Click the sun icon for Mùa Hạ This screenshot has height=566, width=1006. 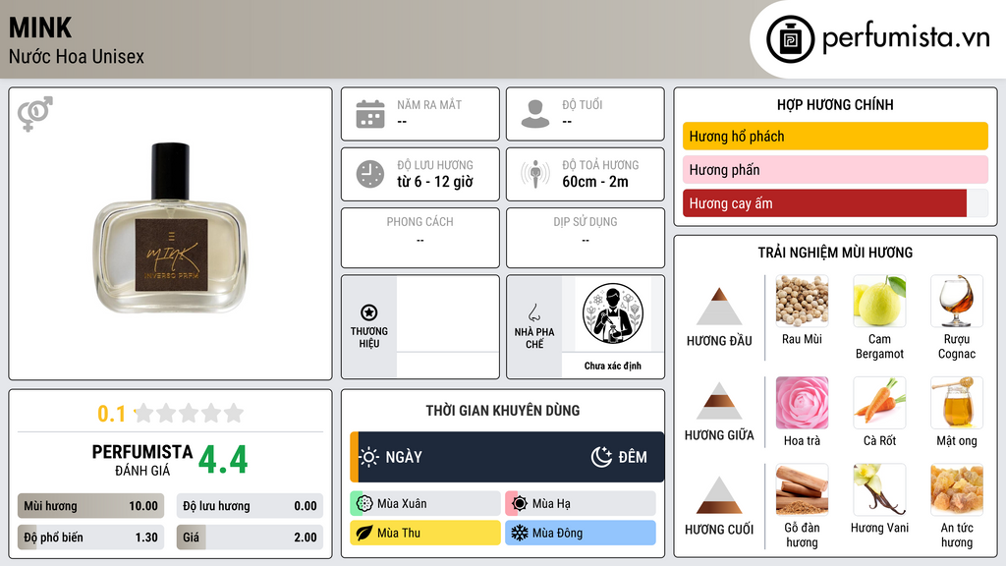[x=519, y=503]
